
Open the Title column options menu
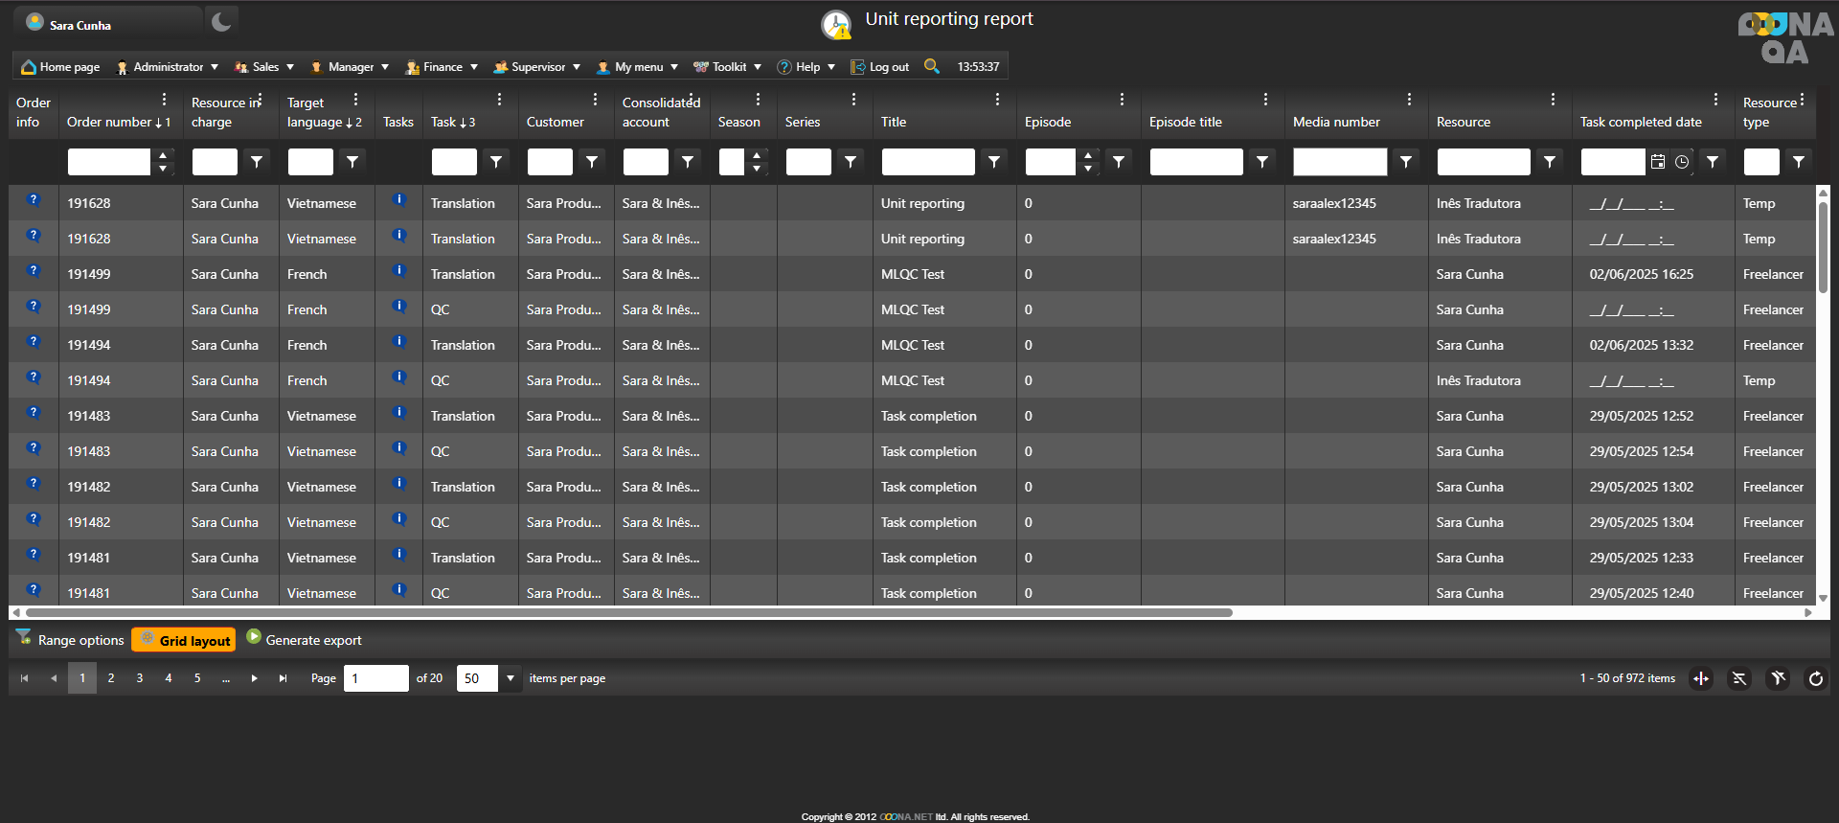click(997, 100)
